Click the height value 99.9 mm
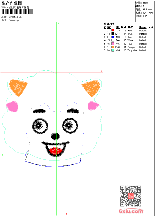This screenshot has height=216, width=155. click(x=147, y=10)
